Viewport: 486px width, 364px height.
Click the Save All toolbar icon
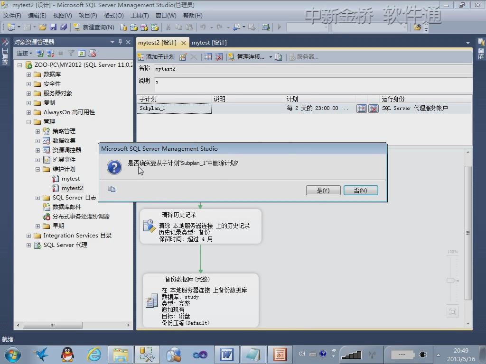64,27
